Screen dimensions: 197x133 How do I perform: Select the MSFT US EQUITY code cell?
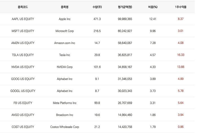(23, 31)
